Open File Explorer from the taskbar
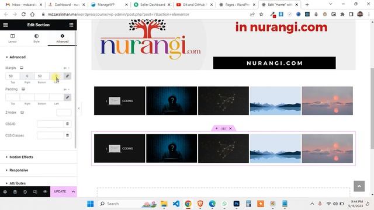This screenshot has height=210, width=374. click(164, 204)
